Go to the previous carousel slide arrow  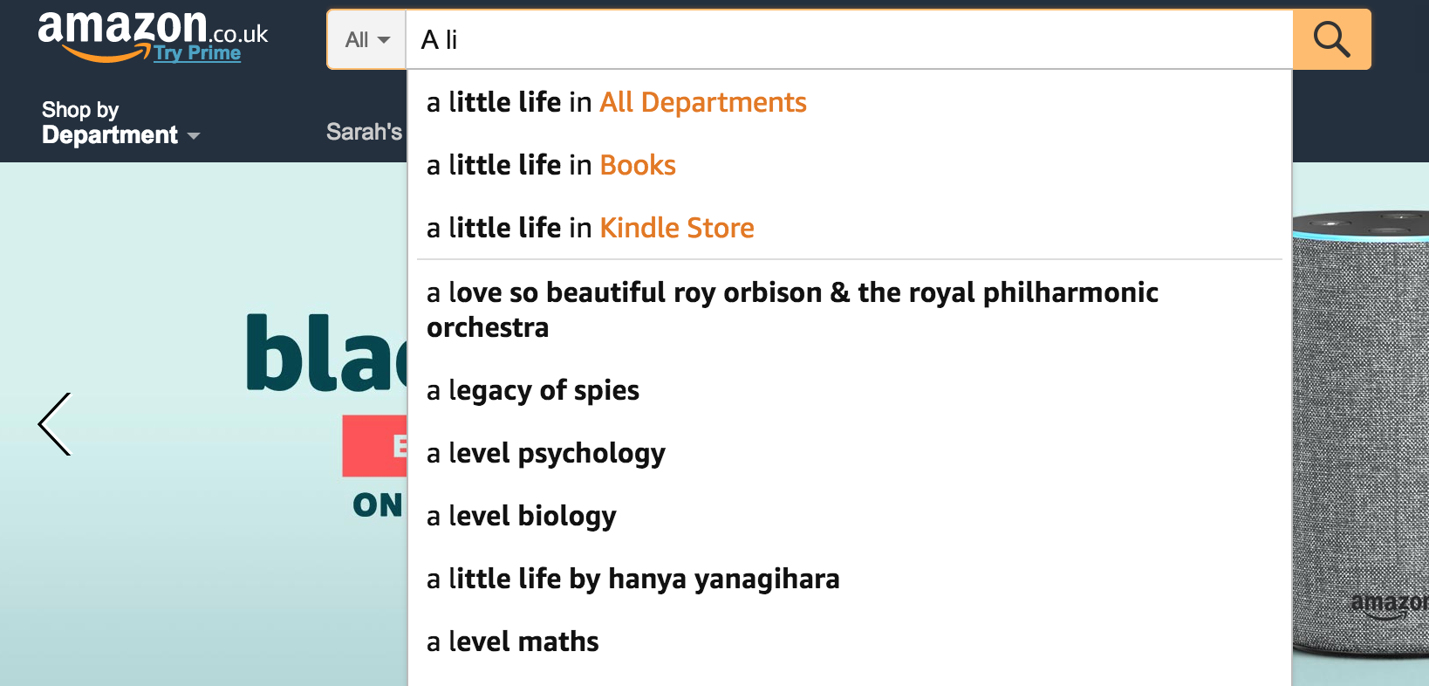click(x=54, y=424)
